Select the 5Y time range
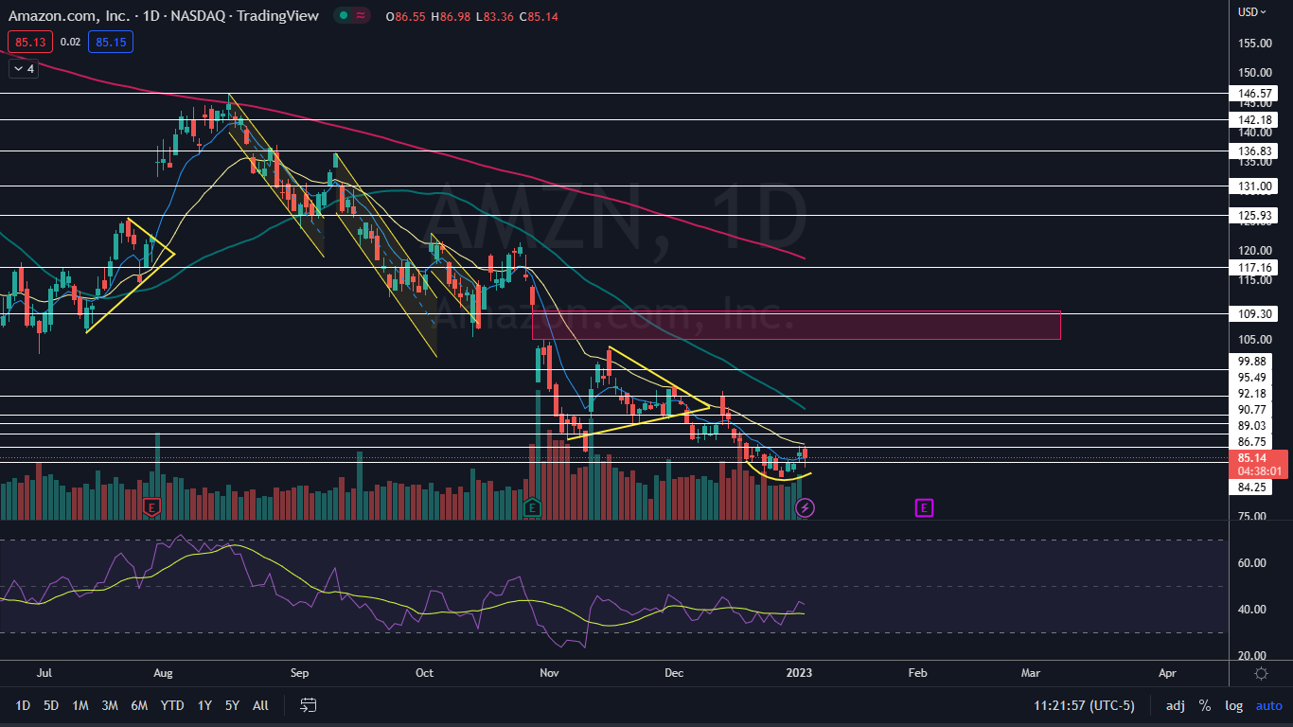This screenshot has width=1293, height=727. [232, 705]
